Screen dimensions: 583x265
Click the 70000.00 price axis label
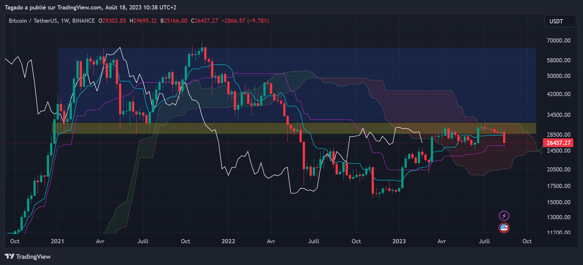coord(559,41)
